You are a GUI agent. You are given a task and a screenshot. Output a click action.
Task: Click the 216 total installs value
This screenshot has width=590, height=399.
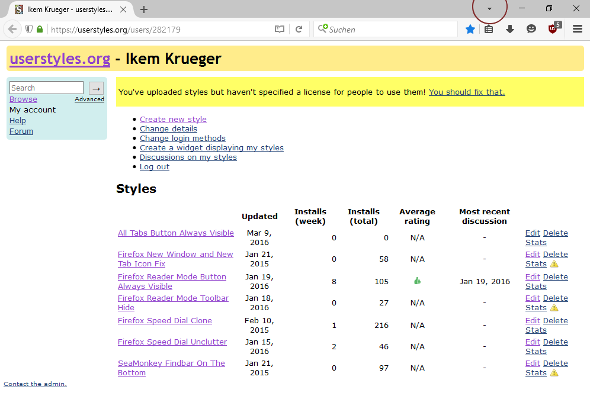tap(381, 325)
